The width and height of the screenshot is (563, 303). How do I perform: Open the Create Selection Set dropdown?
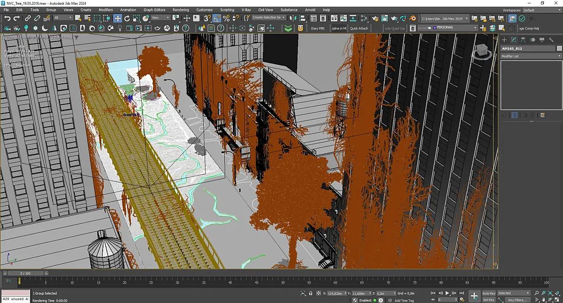coord(268,18)
